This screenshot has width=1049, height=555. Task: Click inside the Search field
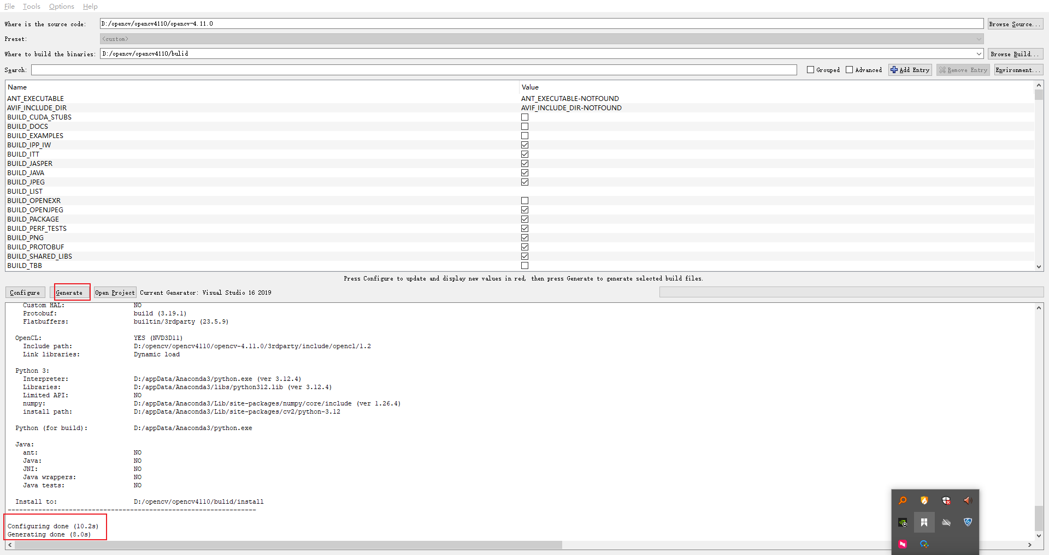(382, 70)
